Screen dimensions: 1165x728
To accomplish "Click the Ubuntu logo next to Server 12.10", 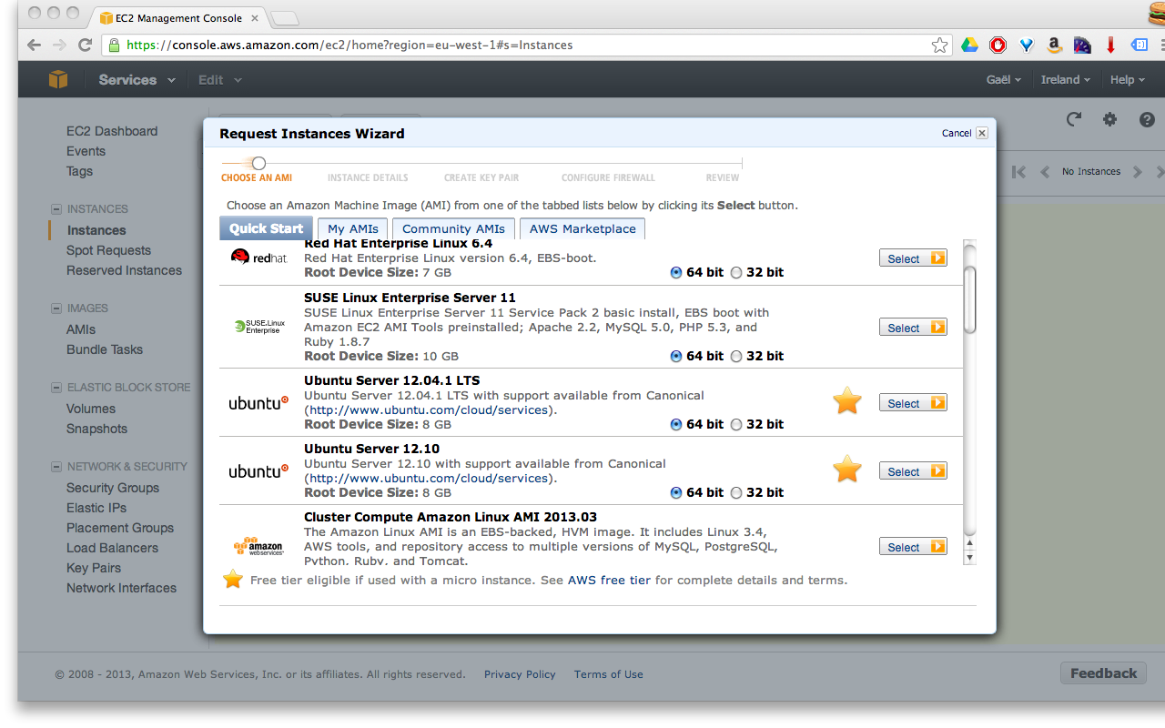I will pyautogui.click(x=259, y=470).
